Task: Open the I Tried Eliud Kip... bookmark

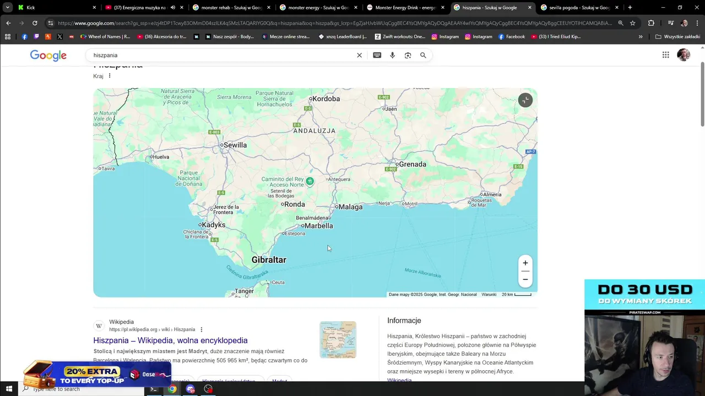Action: point(556,36)
